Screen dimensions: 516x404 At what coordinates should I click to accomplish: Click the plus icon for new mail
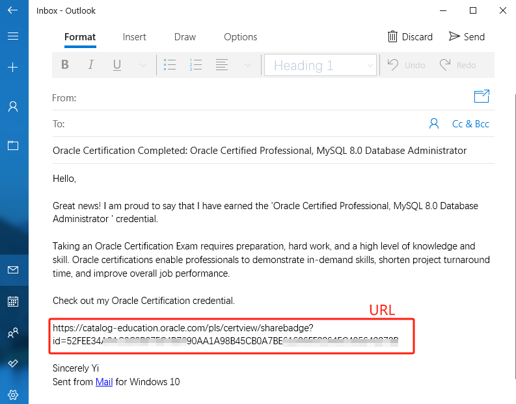click(13, 68)
